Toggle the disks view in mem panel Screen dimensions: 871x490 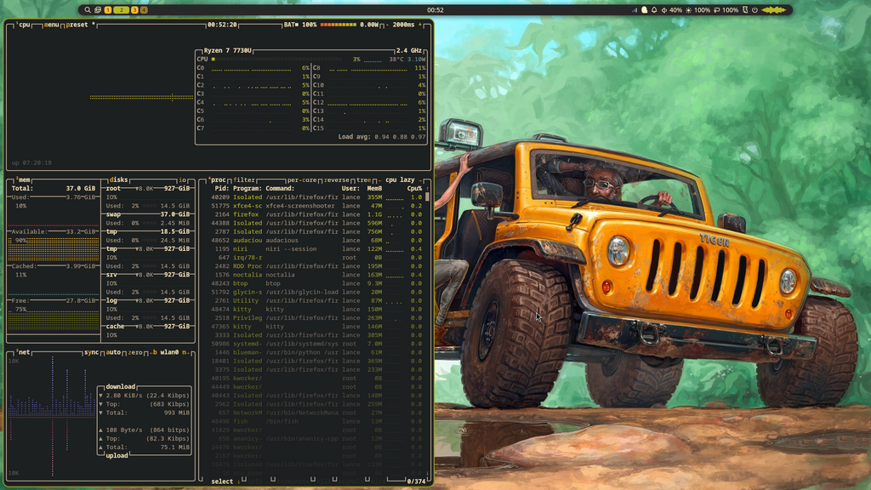tap(118, 180)
